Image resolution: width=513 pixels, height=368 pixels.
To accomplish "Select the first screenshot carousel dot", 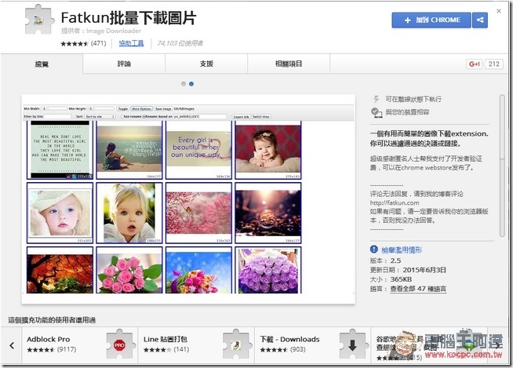I will click(184, 84).
